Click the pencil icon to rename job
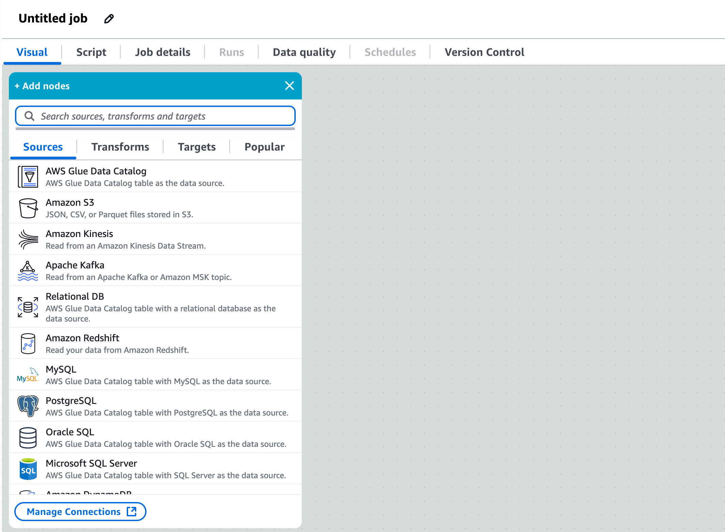Image resolution: width=725 pixels, height=532 pixels. 109,19
